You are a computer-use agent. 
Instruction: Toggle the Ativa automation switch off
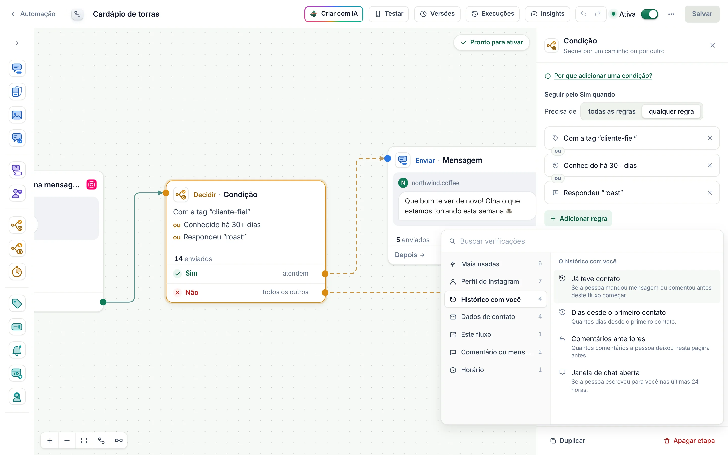tap(649, 14)
